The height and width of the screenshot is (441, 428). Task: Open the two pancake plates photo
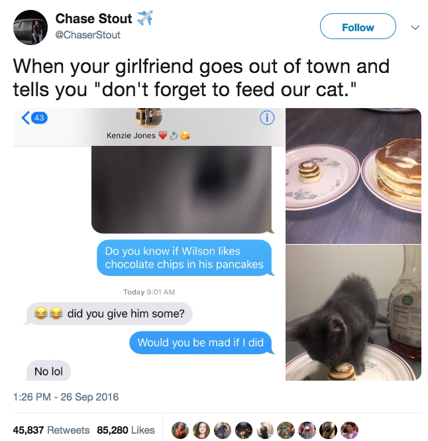click(x=354, y=175)
